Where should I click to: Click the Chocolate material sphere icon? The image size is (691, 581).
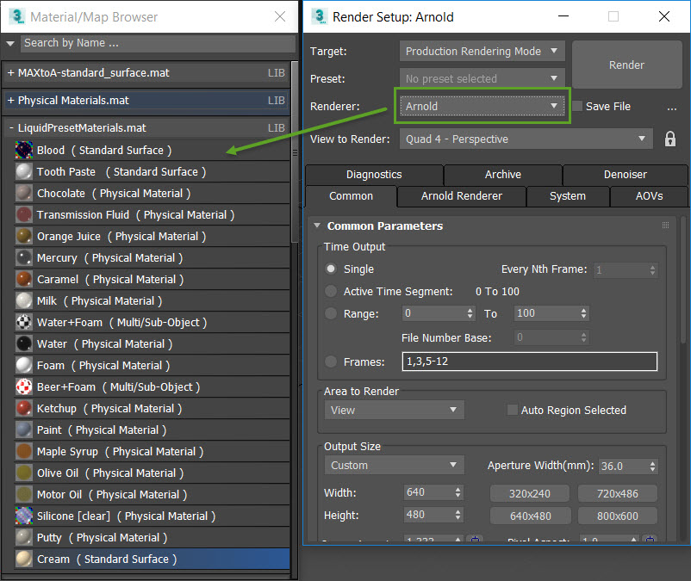(24, 193)
